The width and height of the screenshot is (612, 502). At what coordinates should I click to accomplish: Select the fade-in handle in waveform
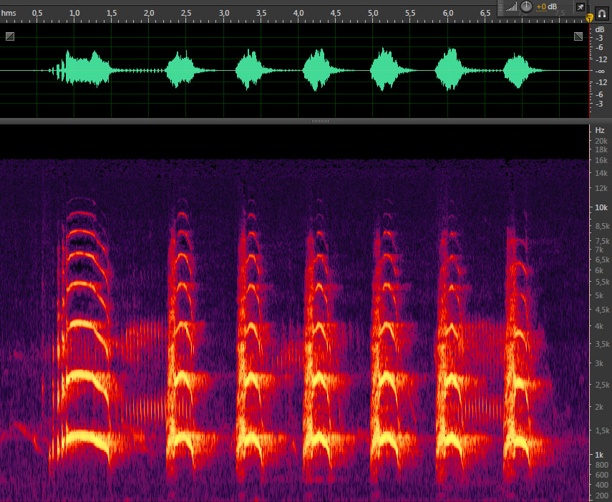pos(10,36)
